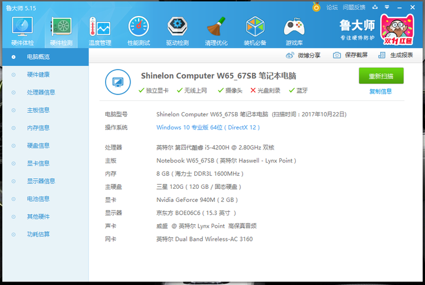Select 电脑概览 in the sidebar
This screenshot has height=285, width=425.
[45, 57]
